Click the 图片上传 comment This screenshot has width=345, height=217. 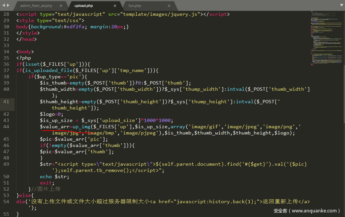coord(48,189)
